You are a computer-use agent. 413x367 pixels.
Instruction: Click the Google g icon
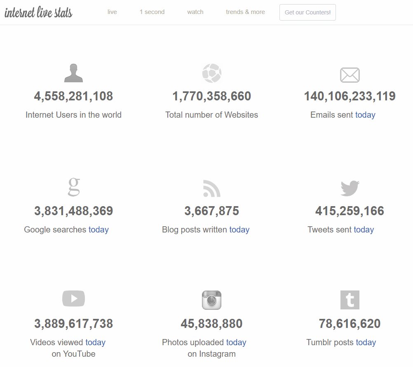point(74,187)
